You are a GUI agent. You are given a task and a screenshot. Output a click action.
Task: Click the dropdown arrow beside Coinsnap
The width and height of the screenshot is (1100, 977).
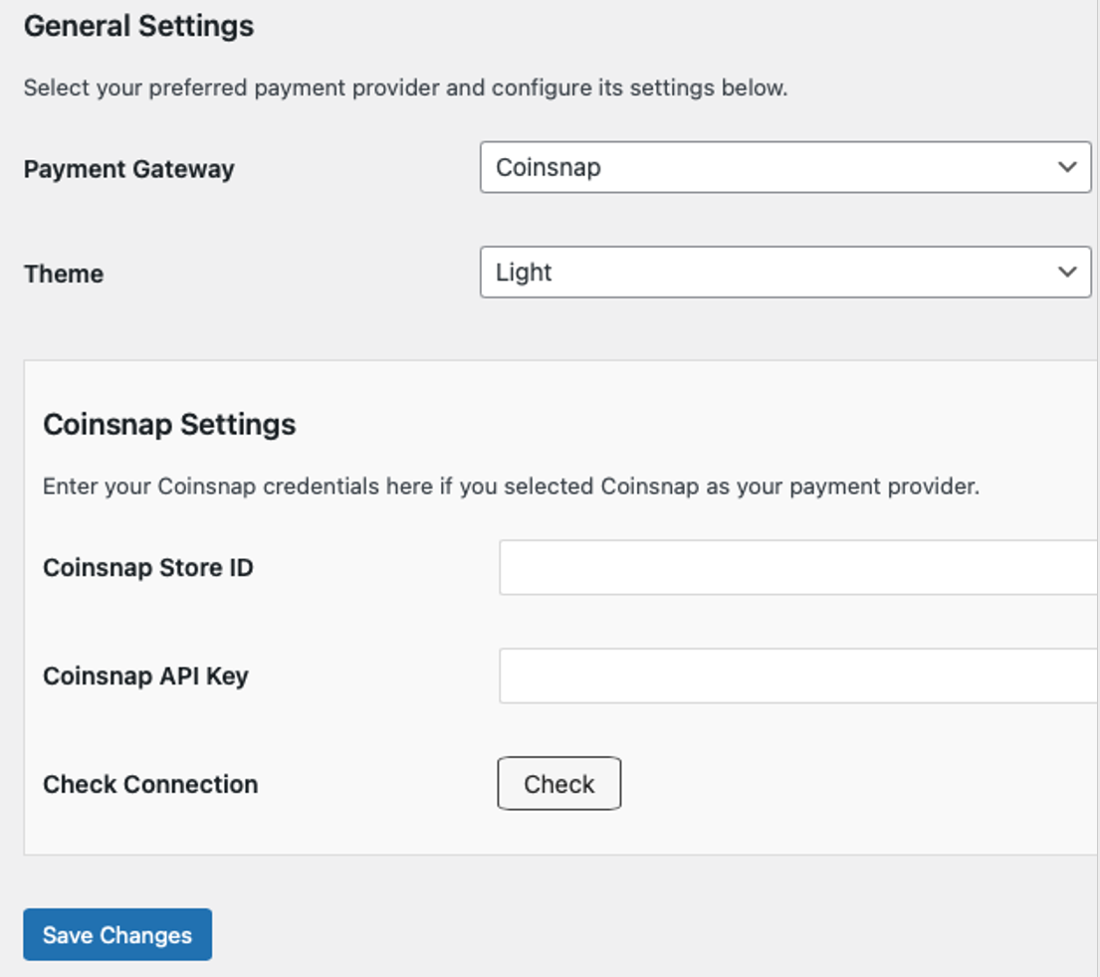click(x=1068, y=167)
